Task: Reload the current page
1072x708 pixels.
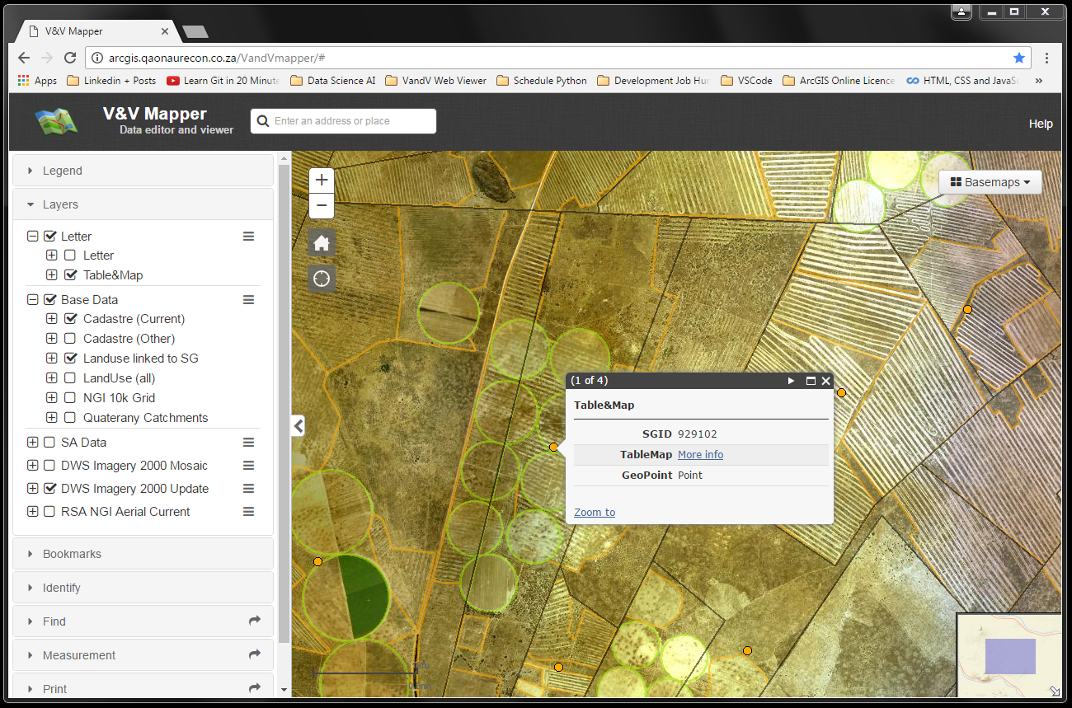Action: click(x=70, y=58)
